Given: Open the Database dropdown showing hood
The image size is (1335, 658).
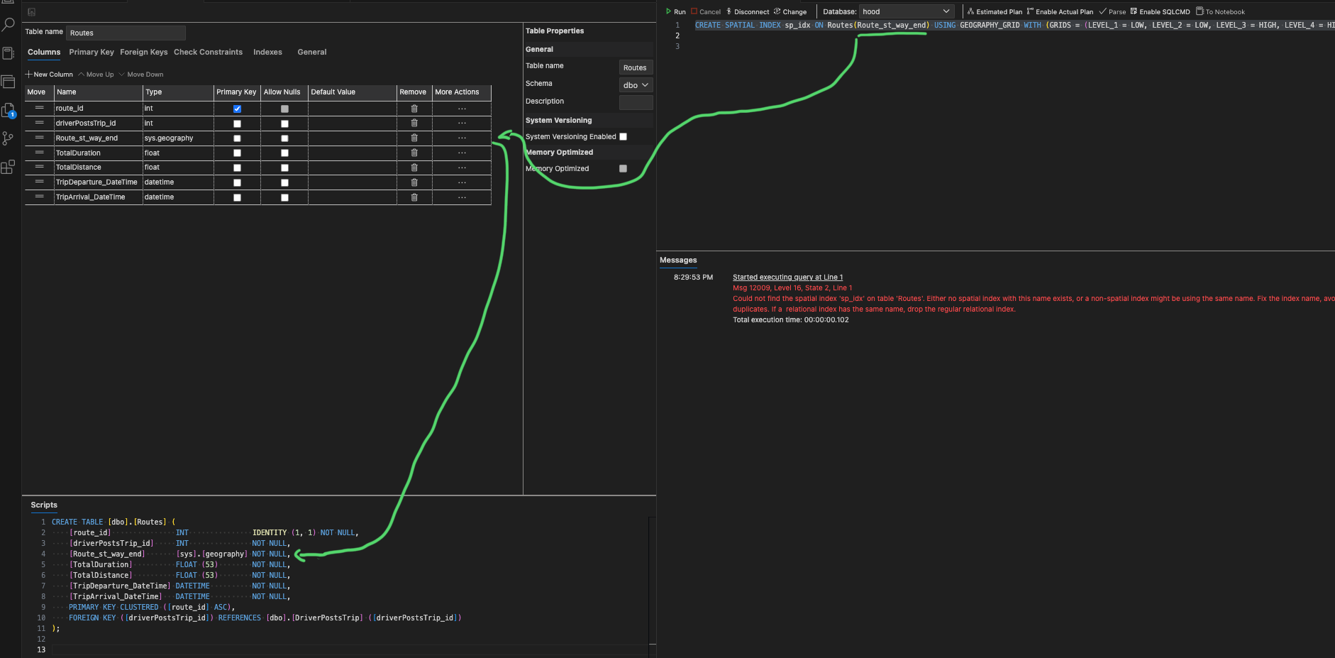Looking at the screenshot, I should tap(907, 11).
